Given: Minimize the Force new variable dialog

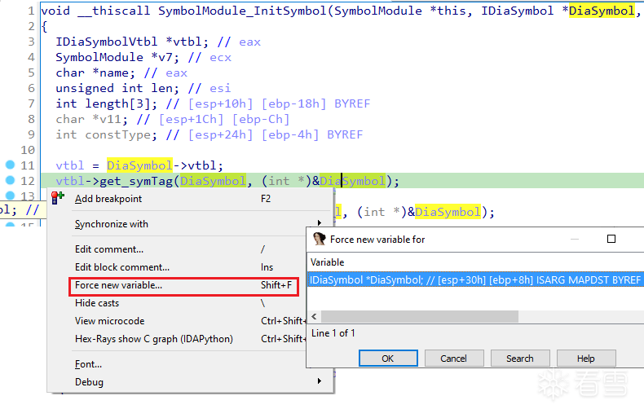Looking at the screenshot, I should (575, 239).
